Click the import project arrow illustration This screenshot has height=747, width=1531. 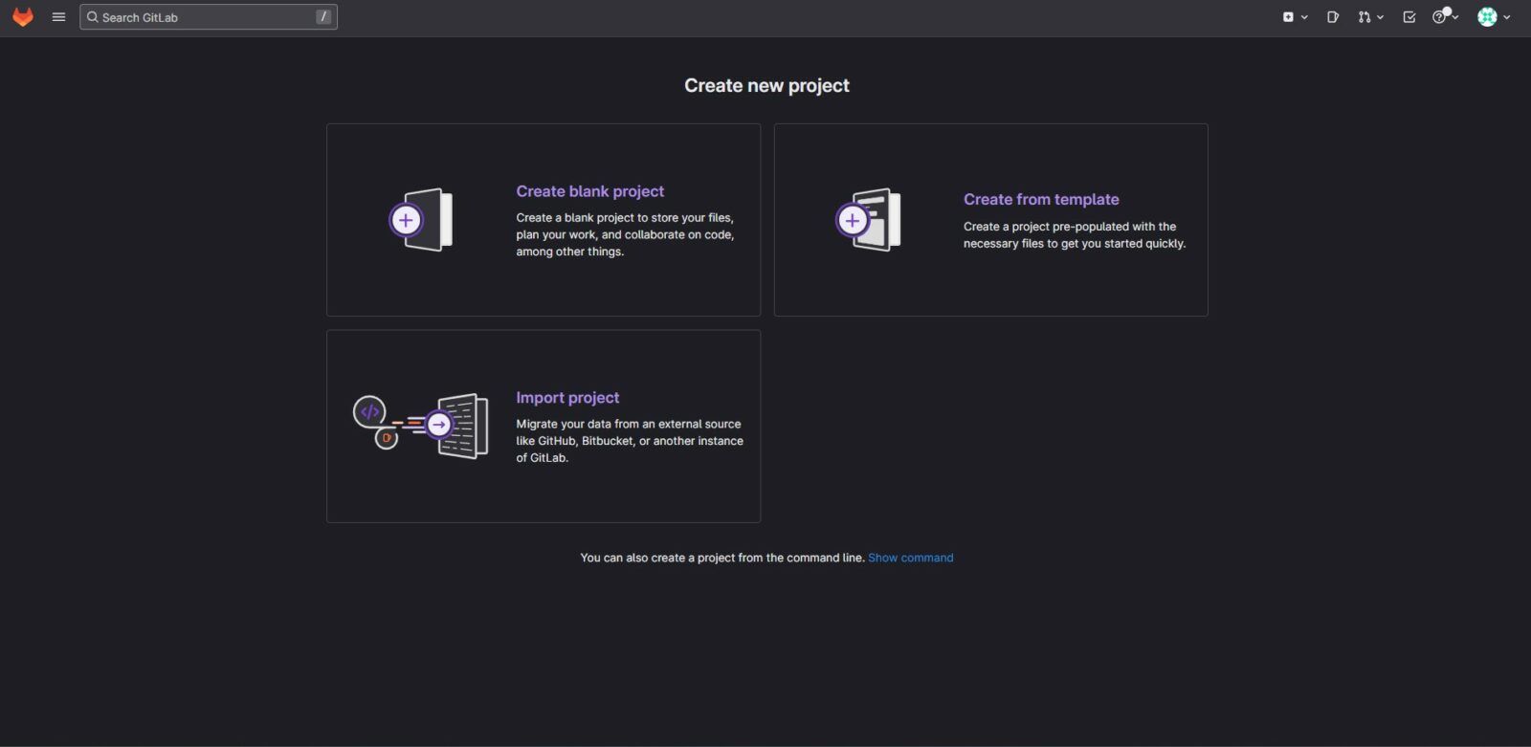(x=421, y=427)
